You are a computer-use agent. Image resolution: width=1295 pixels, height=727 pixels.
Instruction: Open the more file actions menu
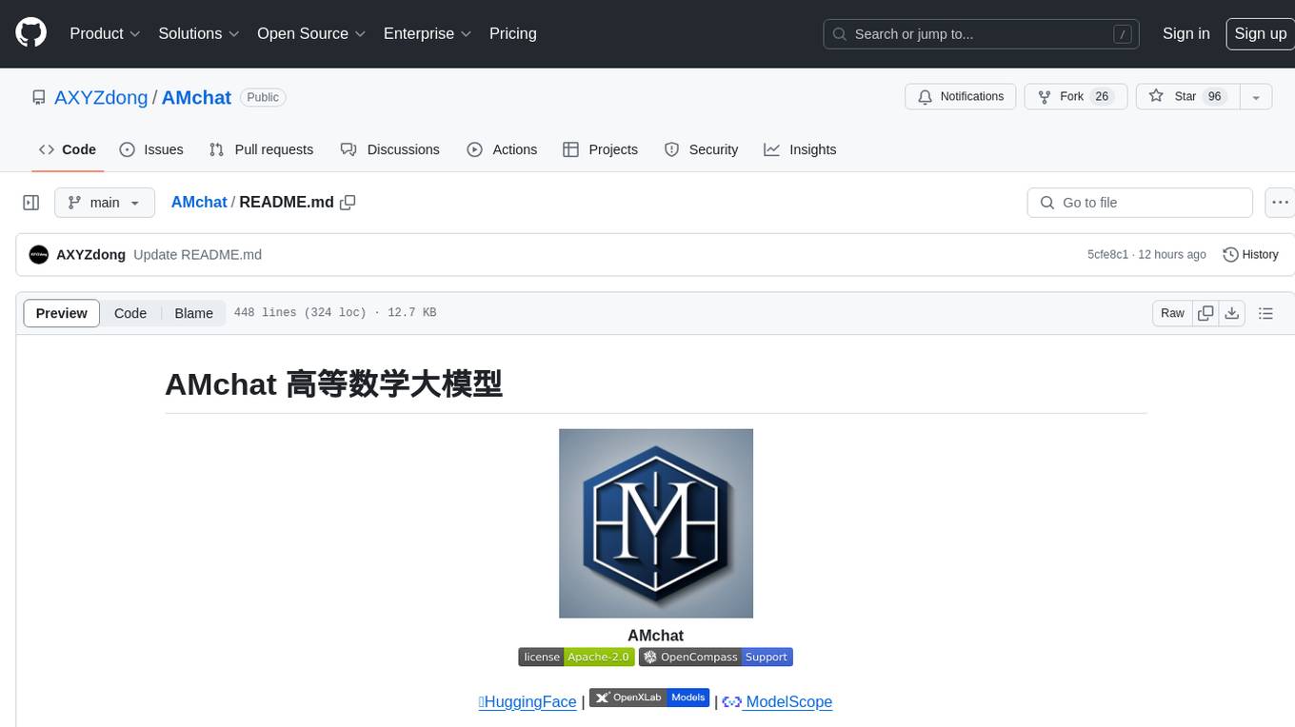(1280, 203)
